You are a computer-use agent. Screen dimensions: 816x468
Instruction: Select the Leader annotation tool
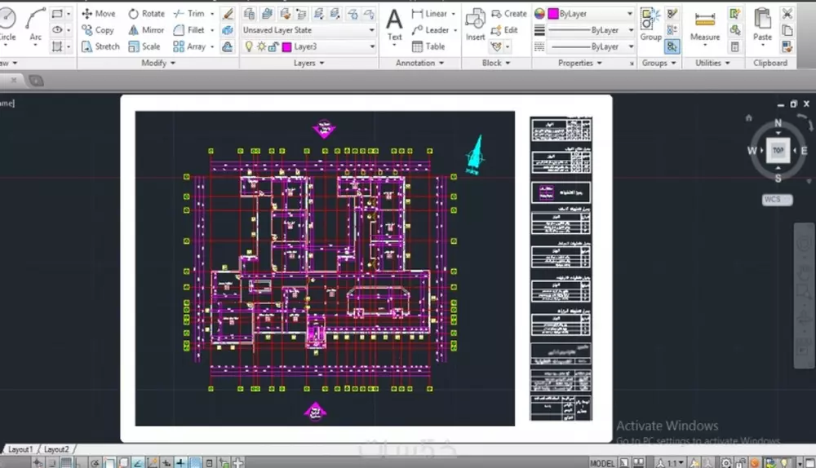(430, 30)
